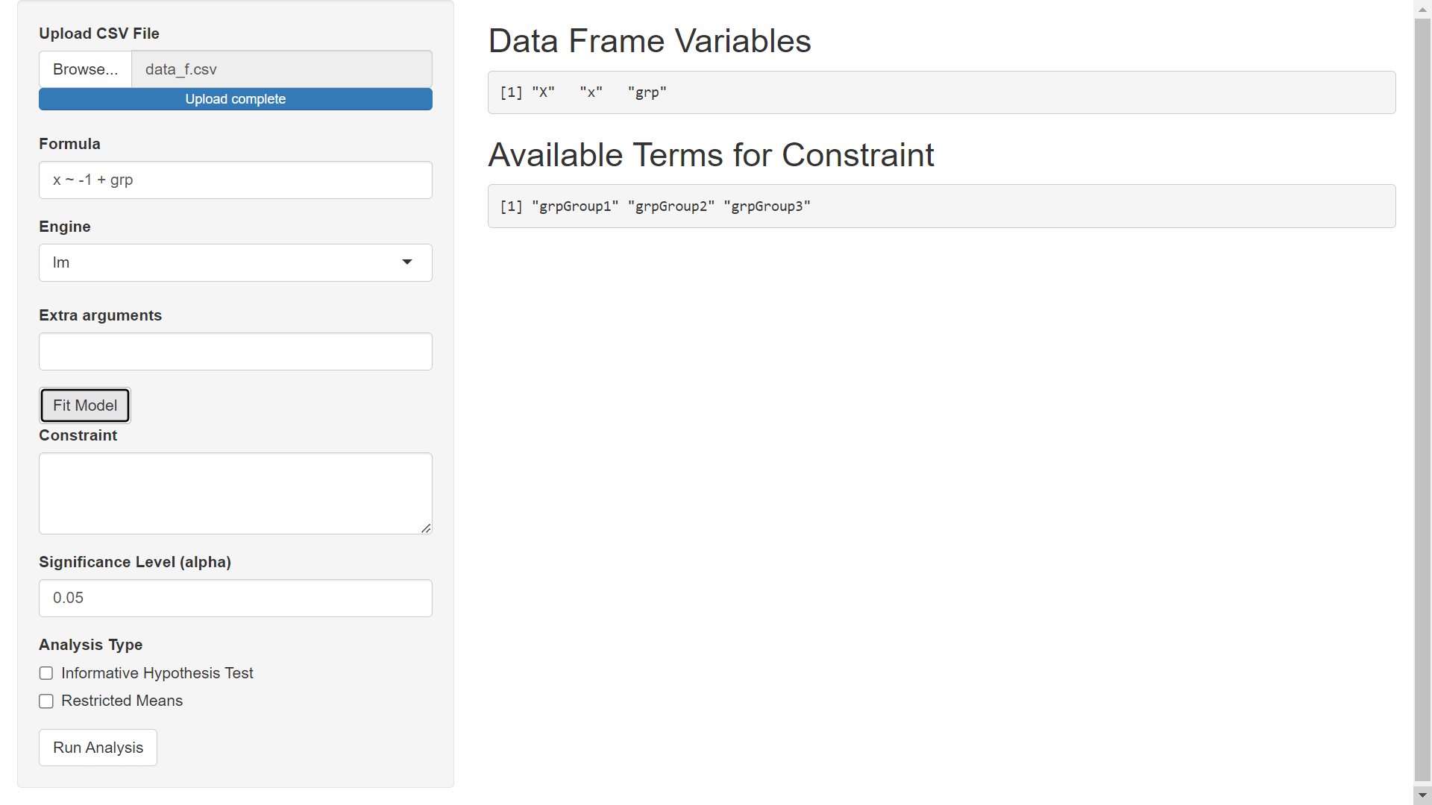Click the scrollbar up arrow
Screen dimensions: 1432x805
tap(1422, 10)
